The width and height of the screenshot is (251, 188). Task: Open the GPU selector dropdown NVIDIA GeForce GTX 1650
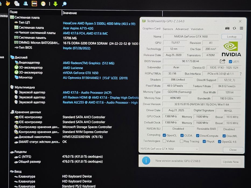pos(169,149)
